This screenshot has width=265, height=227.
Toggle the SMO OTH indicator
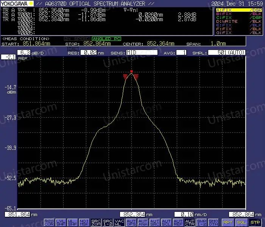pos(213,222)
